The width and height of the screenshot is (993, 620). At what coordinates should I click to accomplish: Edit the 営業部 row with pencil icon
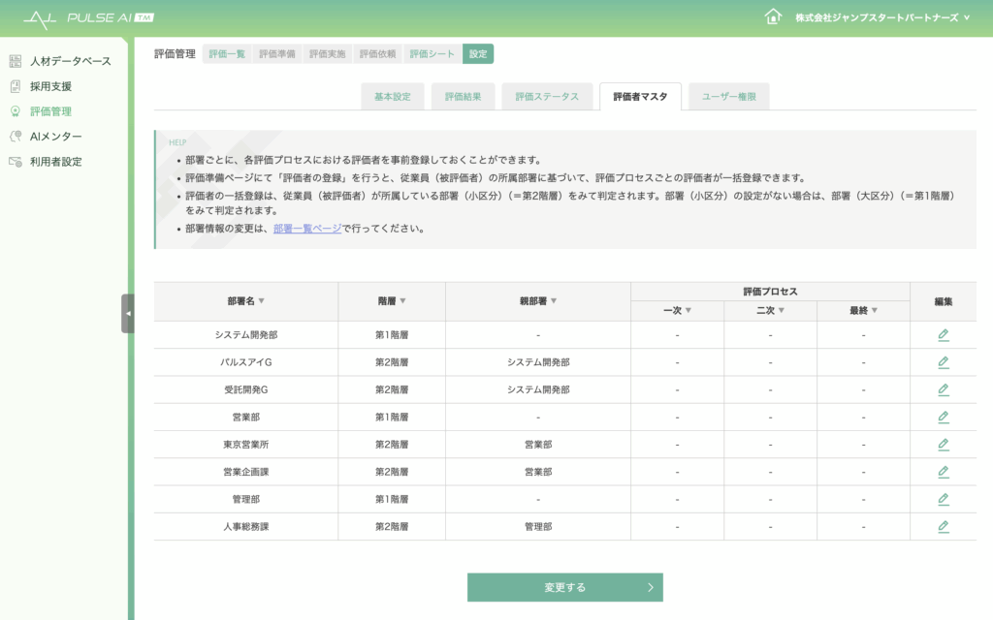(943, 417)
